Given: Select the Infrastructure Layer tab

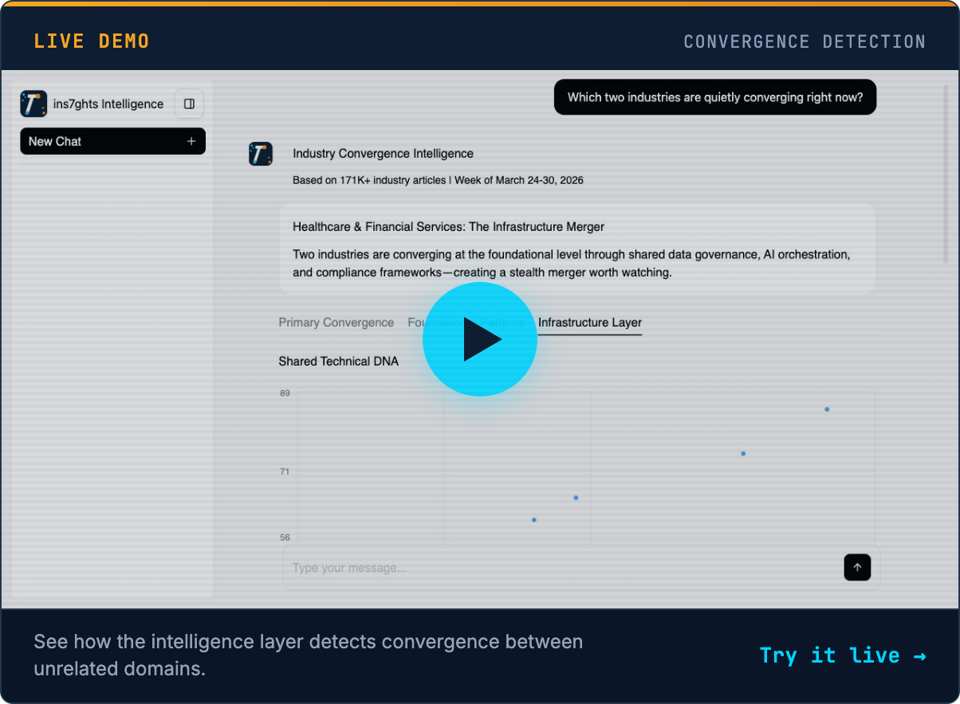Looking at the screenshot, I should point(589,323).
